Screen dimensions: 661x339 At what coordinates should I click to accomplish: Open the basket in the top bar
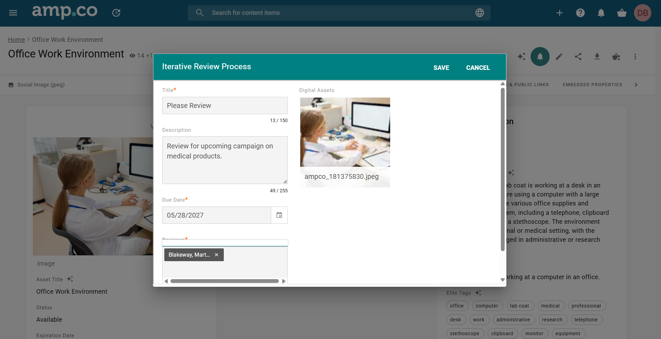coord(622,13)
